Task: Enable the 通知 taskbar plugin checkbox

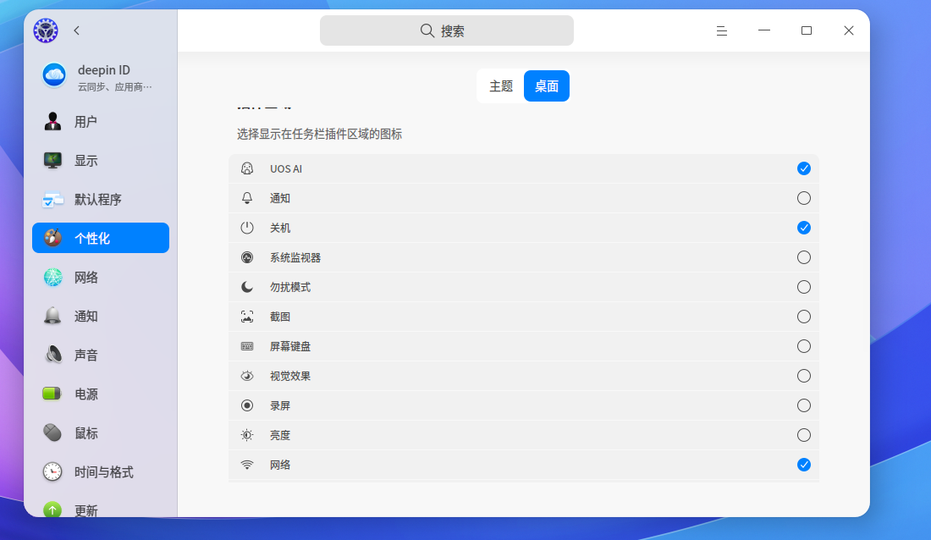Action: [804, 198]
